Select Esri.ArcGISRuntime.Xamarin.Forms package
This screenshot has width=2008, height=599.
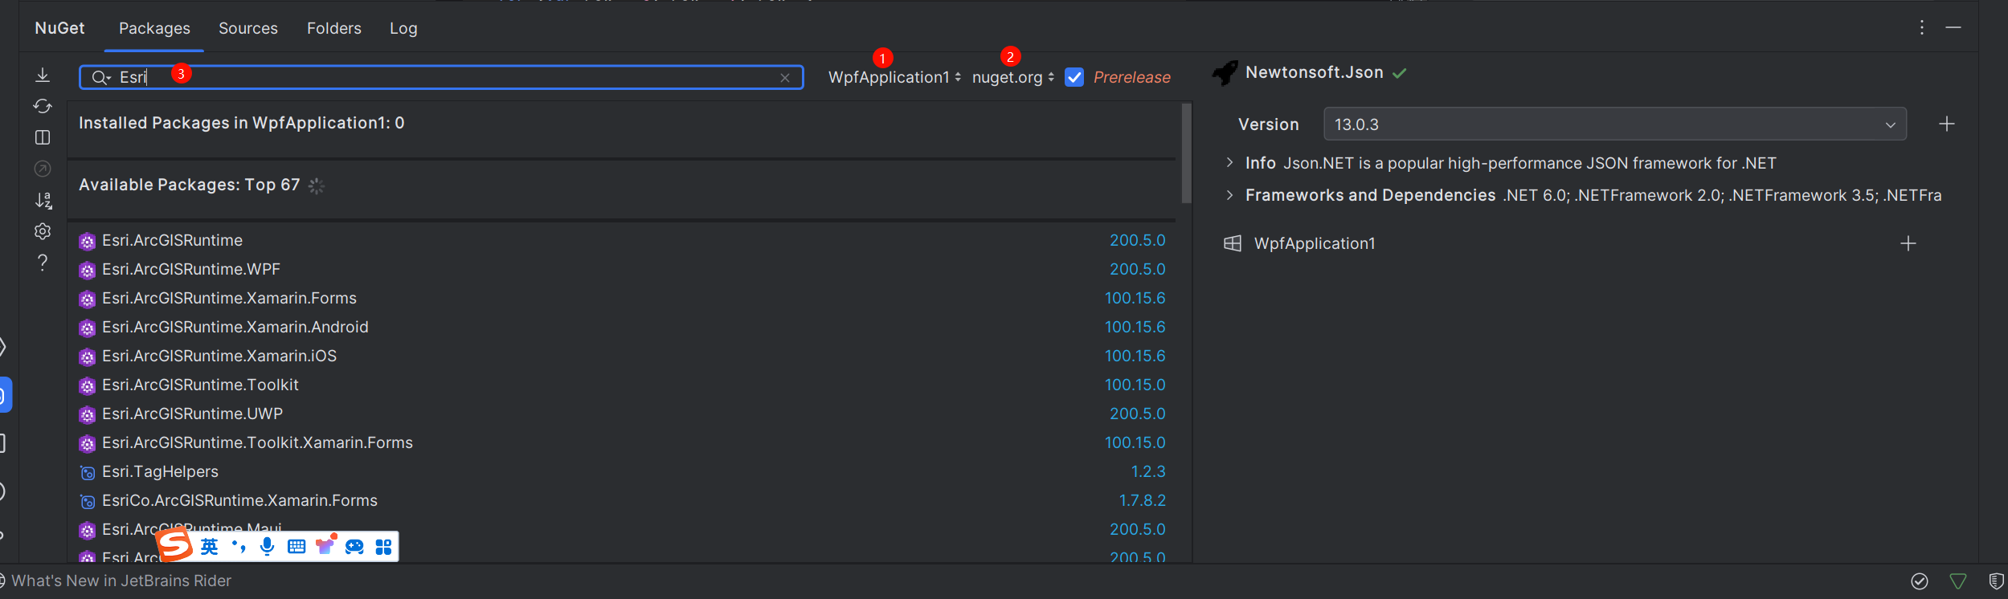(x=622, y=298)
